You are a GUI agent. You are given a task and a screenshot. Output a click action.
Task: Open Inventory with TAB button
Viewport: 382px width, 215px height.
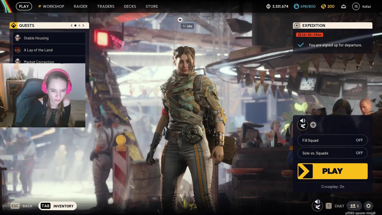click(x=58, y=206)
